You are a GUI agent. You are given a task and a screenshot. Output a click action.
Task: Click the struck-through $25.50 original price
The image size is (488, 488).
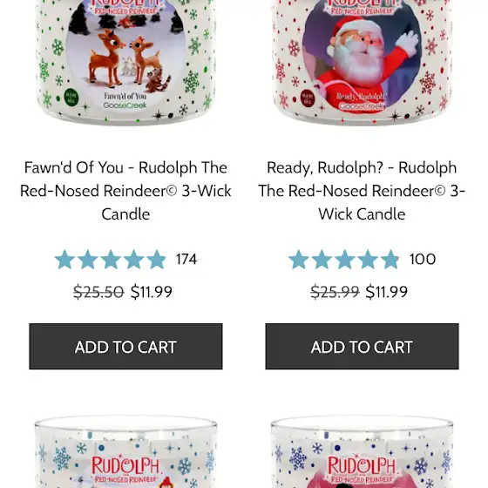98,292
